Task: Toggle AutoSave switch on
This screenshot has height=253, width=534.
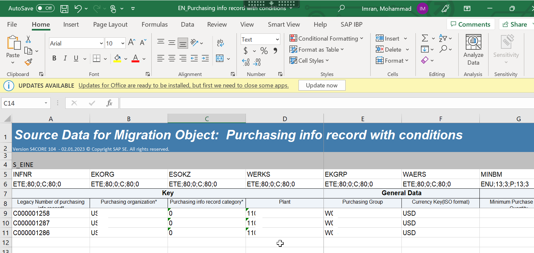Action: (45, 8)
